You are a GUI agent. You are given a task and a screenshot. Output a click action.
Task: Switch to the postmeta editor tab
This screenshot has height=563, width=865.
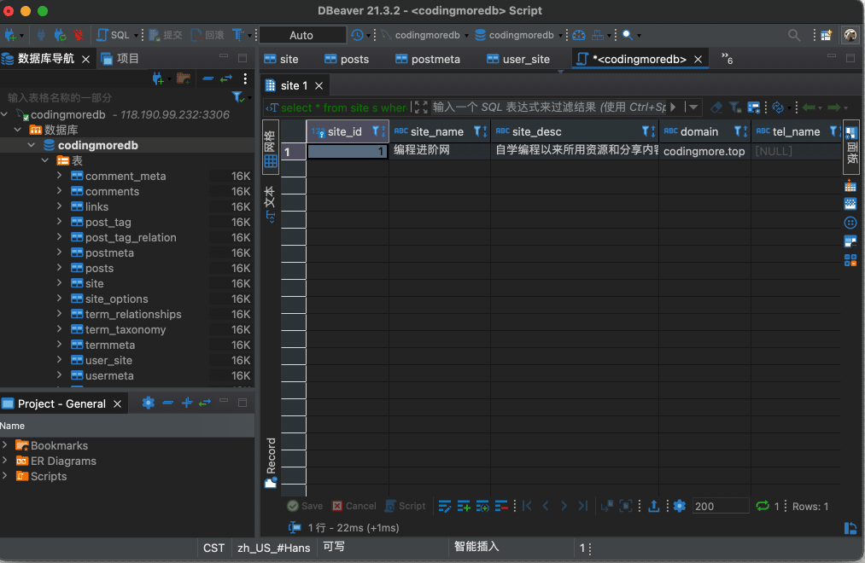[x=435, y=59]
